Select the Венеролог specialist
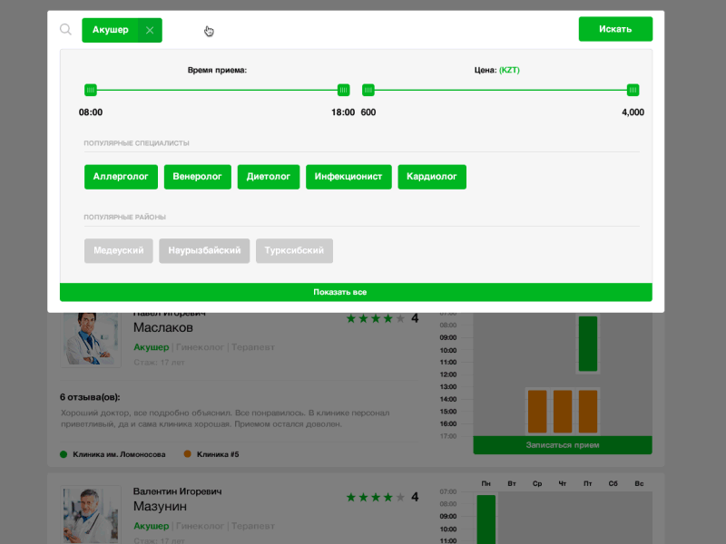The width and height of the screenshot is (726, 544). click(197, 177)
